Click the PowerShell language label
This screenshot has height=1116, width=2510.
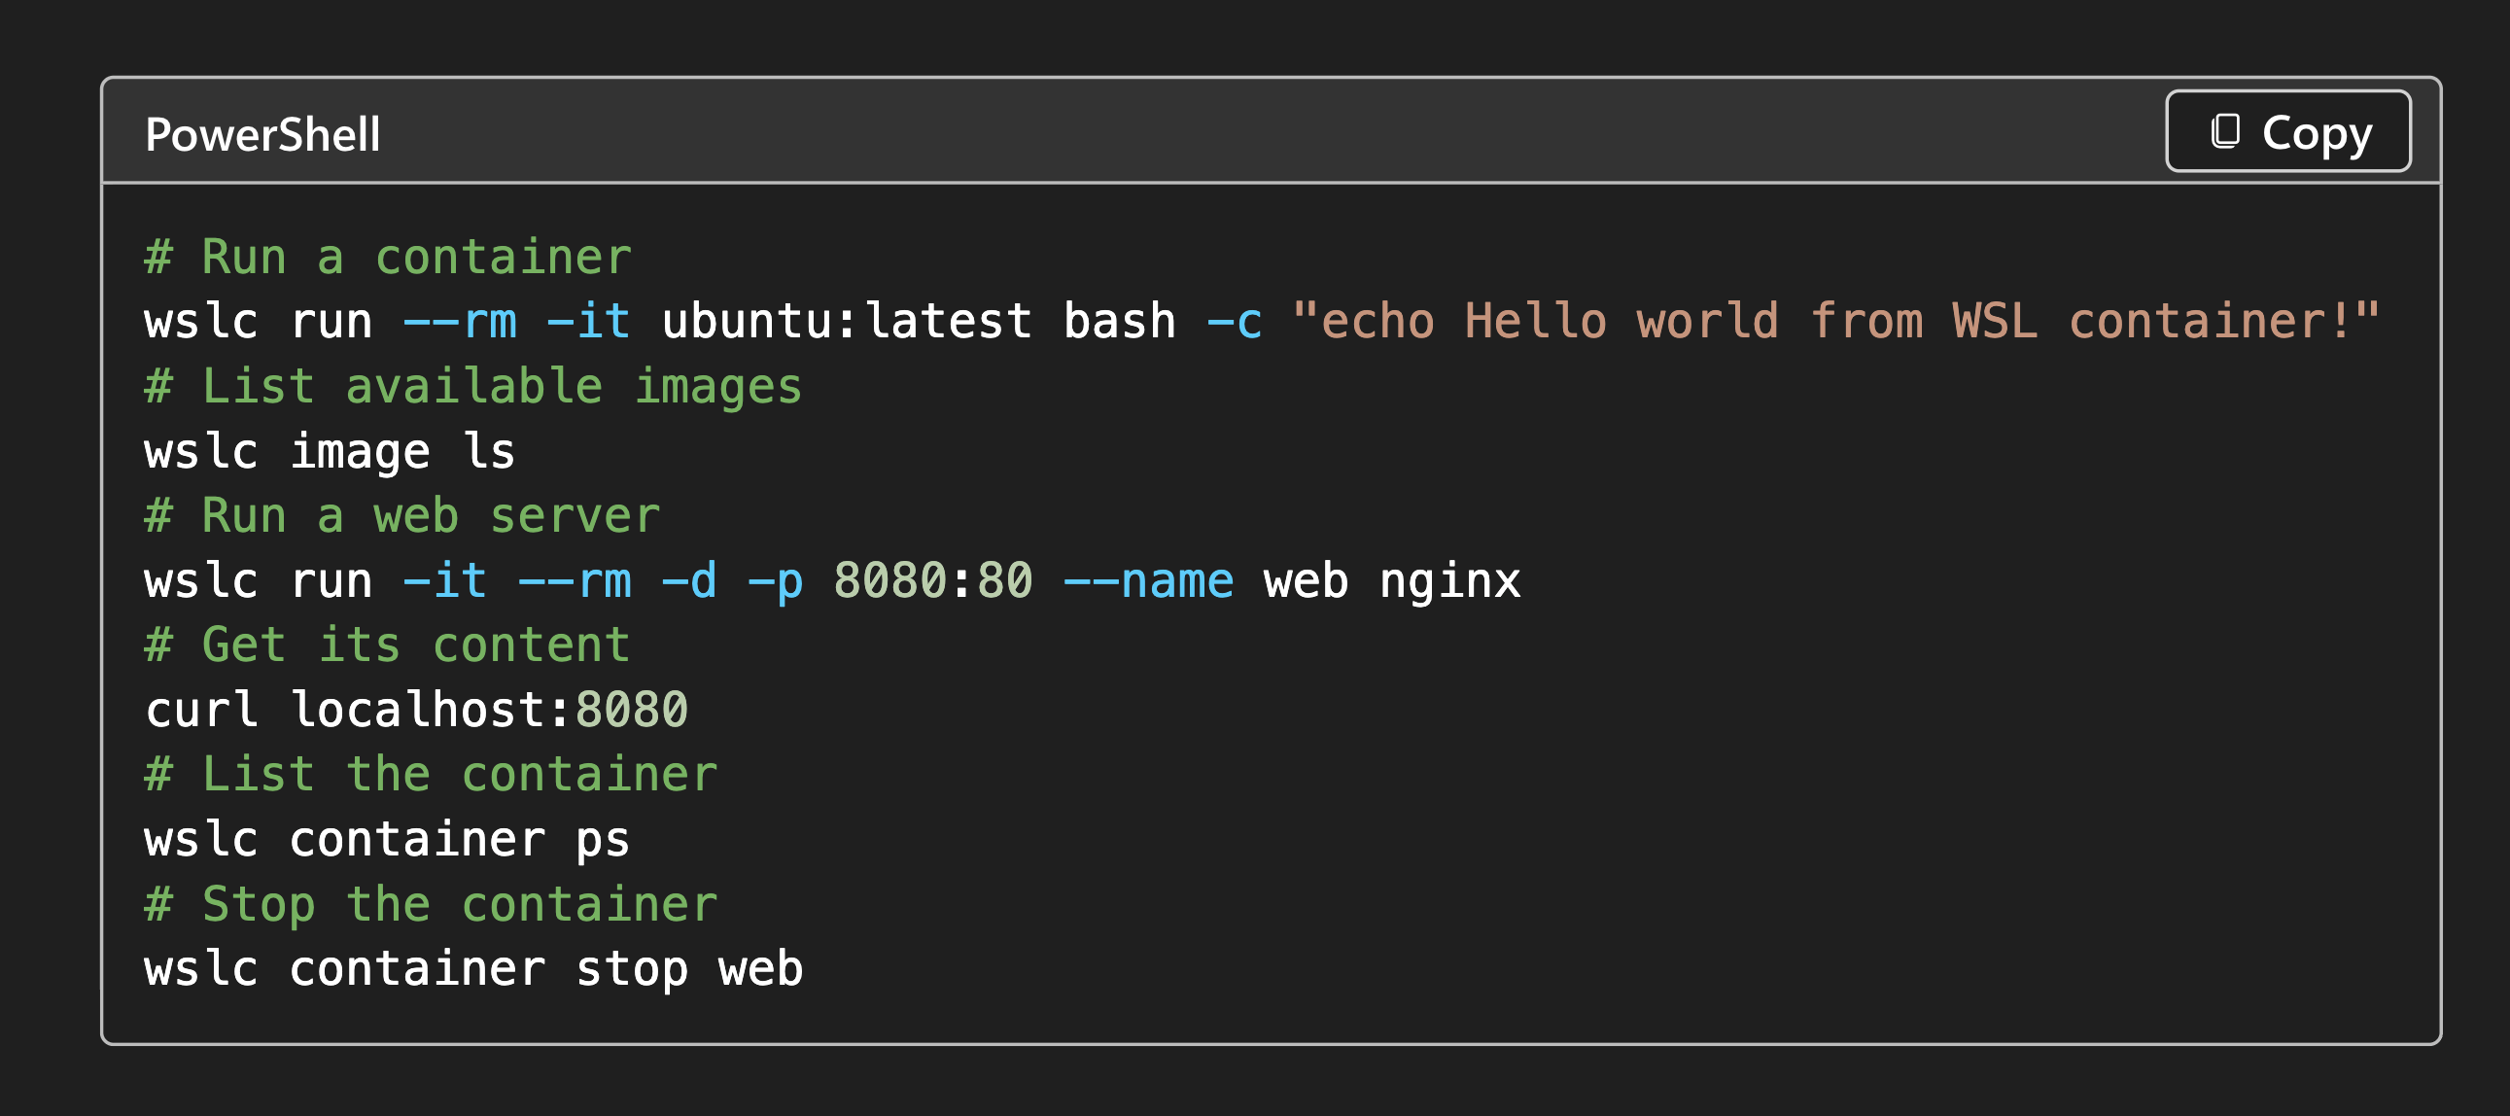[x=262, y=134]
